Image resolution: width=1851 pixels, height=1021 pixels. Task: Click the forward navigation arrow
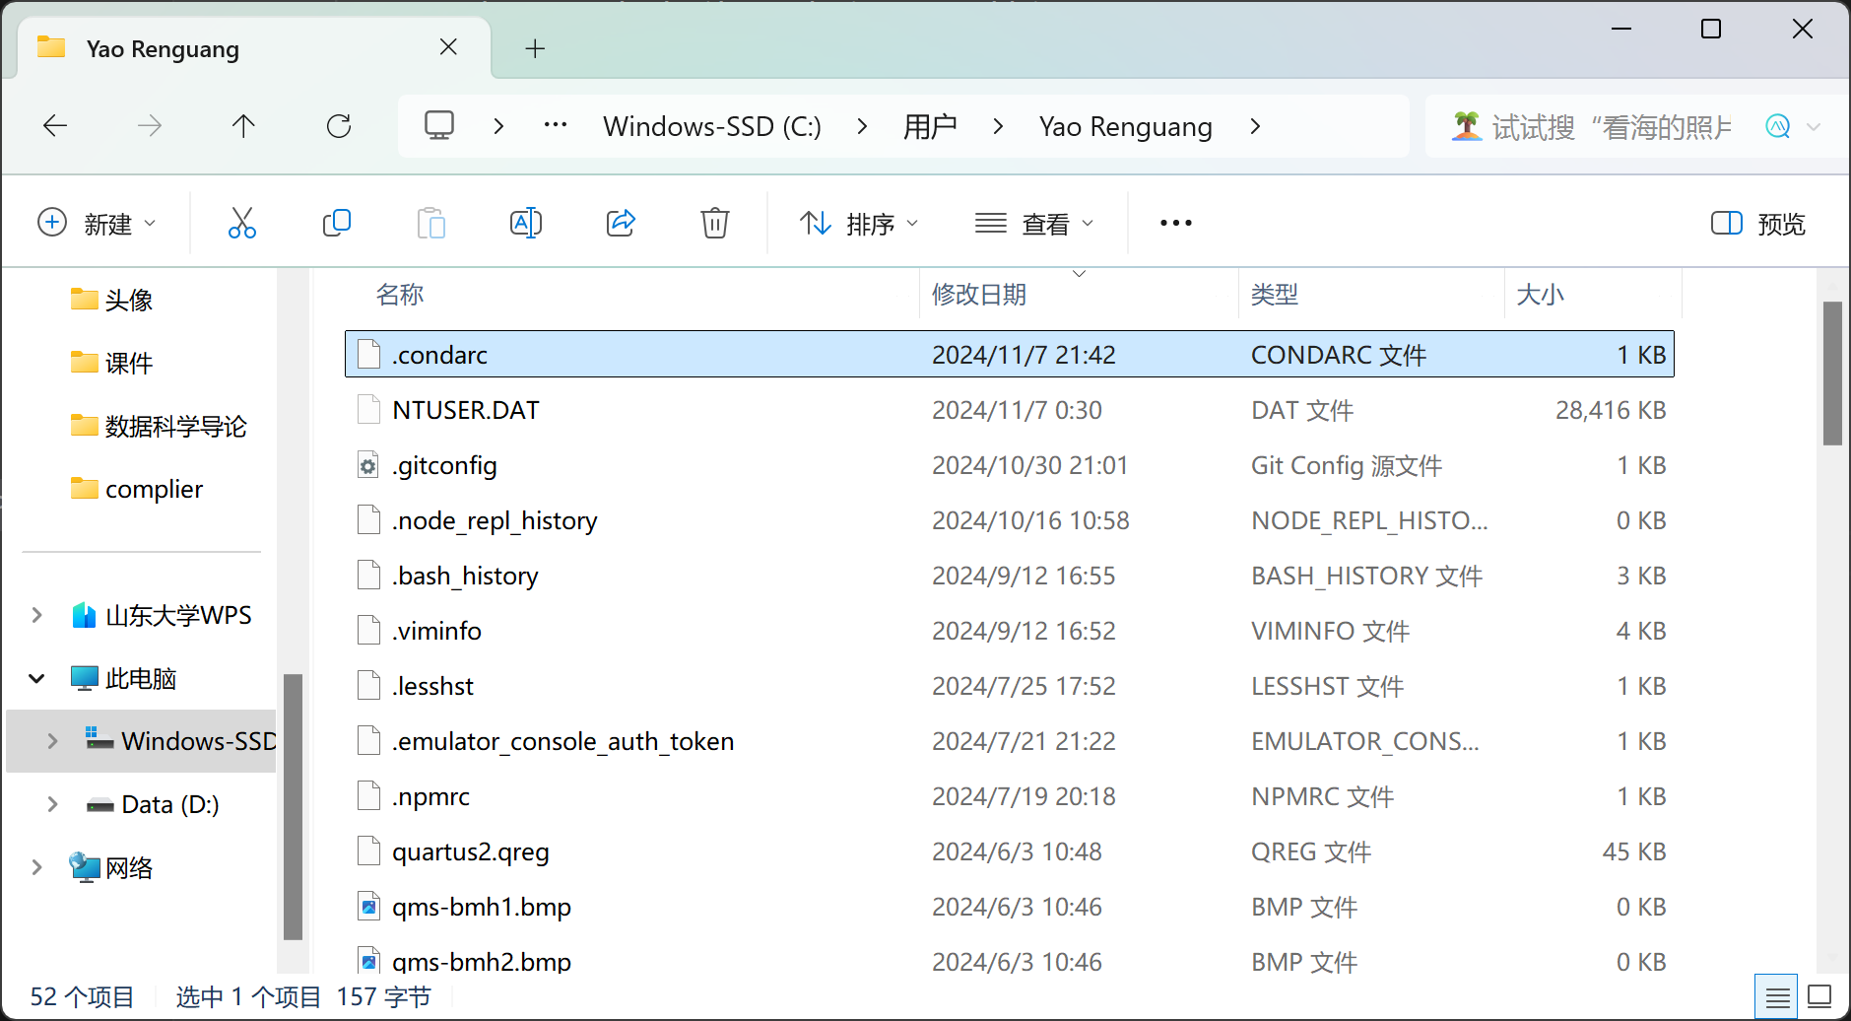coord(150,125)
